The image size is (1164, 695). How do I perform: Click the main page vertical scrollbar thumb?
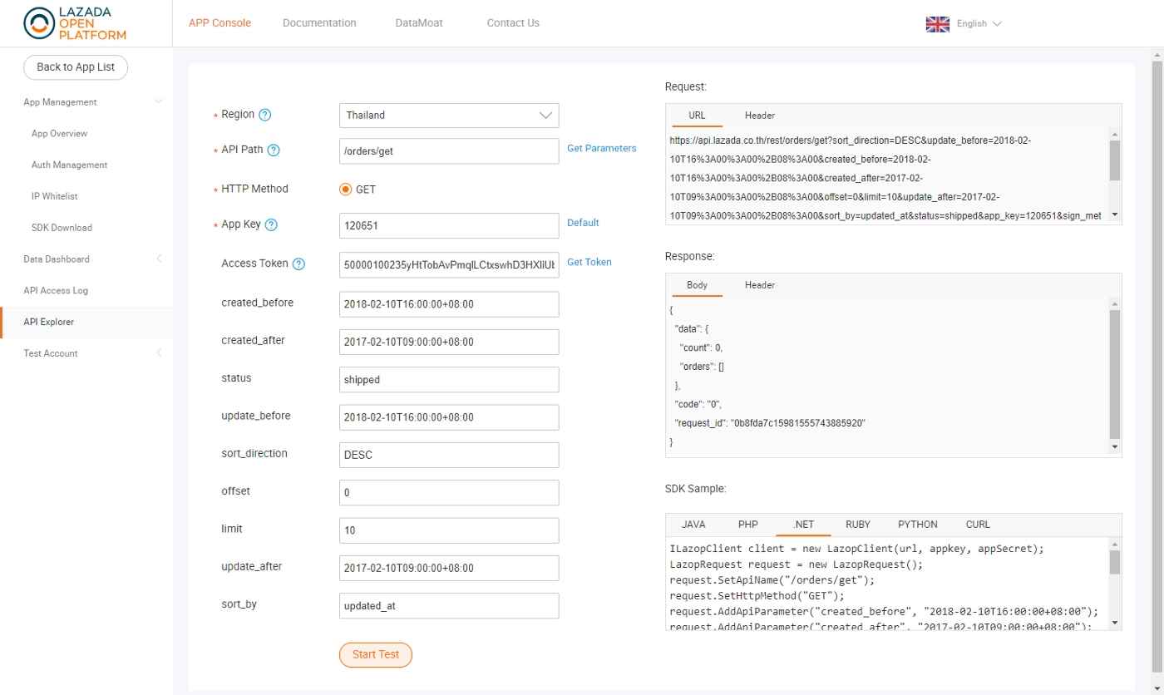tap(1157, 366)
